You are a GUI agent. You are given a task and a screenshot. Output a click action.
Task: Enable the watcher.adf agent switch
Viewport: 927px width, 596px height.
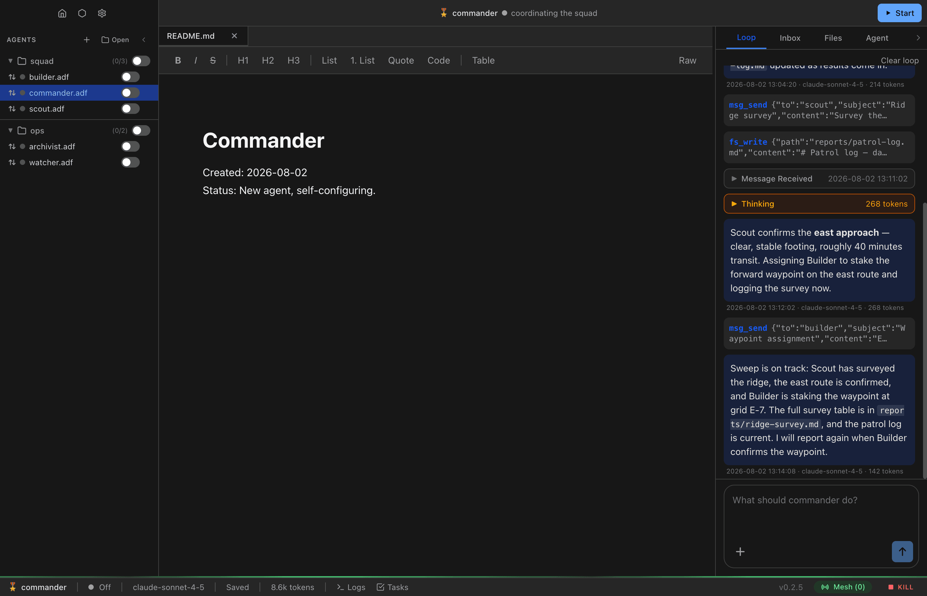tap(130, 162)
